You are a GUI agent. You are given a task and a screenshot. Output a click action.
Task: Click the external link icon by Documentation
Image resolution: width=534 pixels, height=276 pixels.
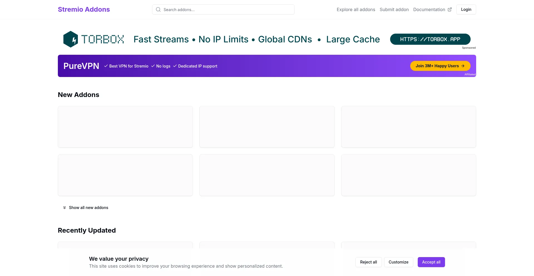[449, 9]
